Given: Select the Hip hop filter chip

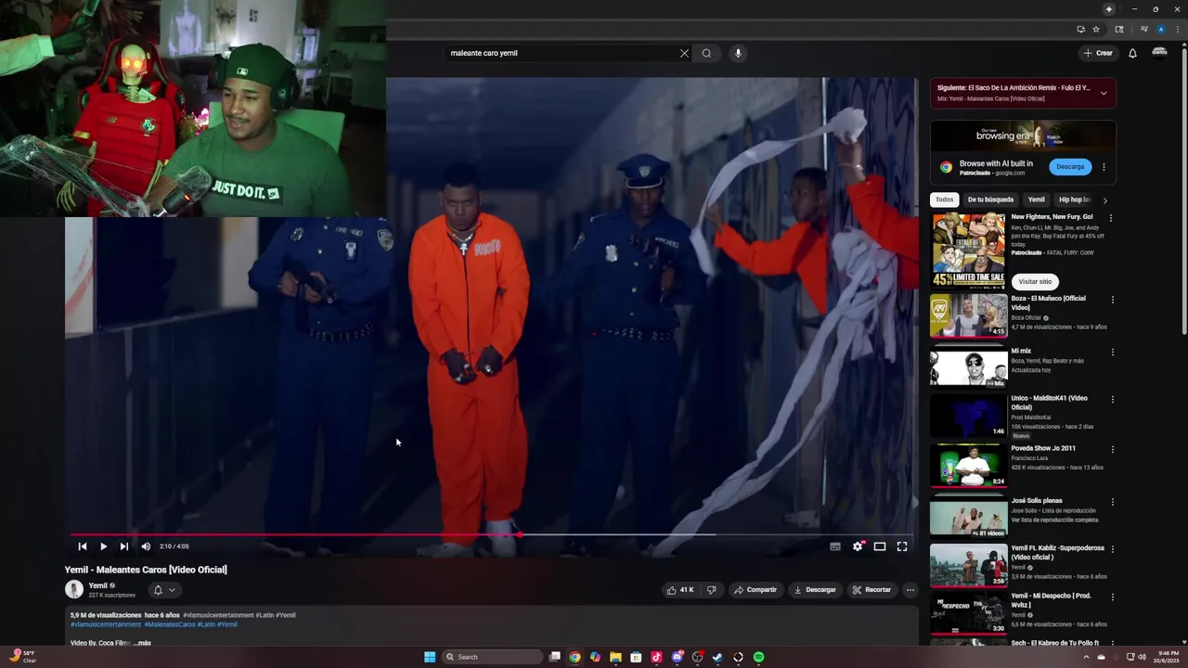Looking at the screenshot, I should 1074,199.
